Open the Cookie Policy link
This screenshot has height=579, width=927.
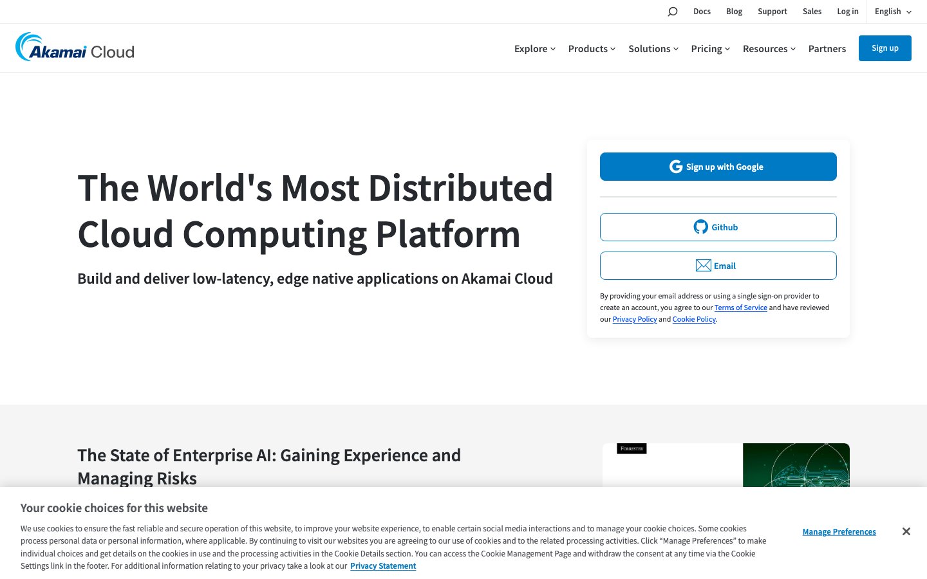pos(694,319)
